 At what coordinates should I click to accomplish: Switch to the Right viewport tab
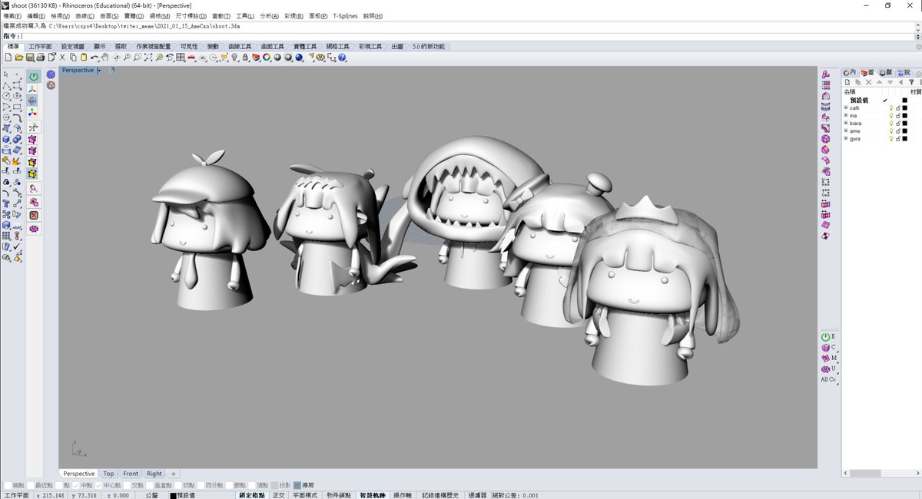[x=154, y=474]
